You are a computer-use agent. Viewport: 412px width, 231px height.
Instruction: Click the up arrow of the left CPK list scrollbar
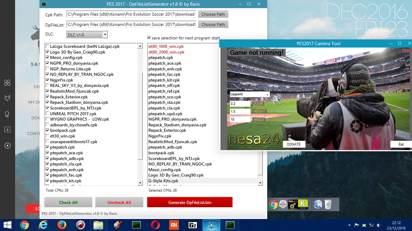click(140, 46)
